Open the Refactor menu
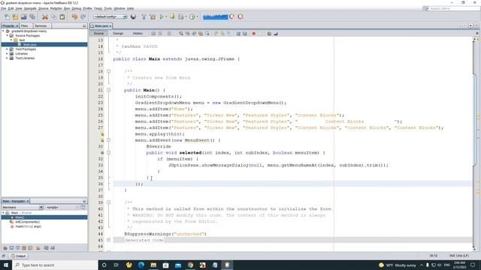 click(56, 8)
